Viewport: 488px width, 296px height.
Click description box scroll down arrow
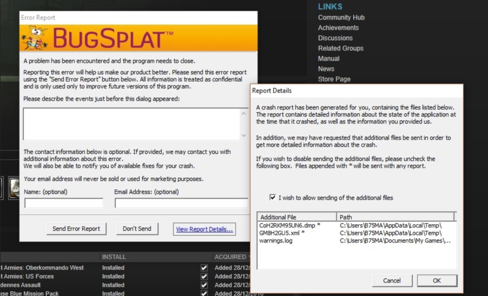(x=243, y=135)
